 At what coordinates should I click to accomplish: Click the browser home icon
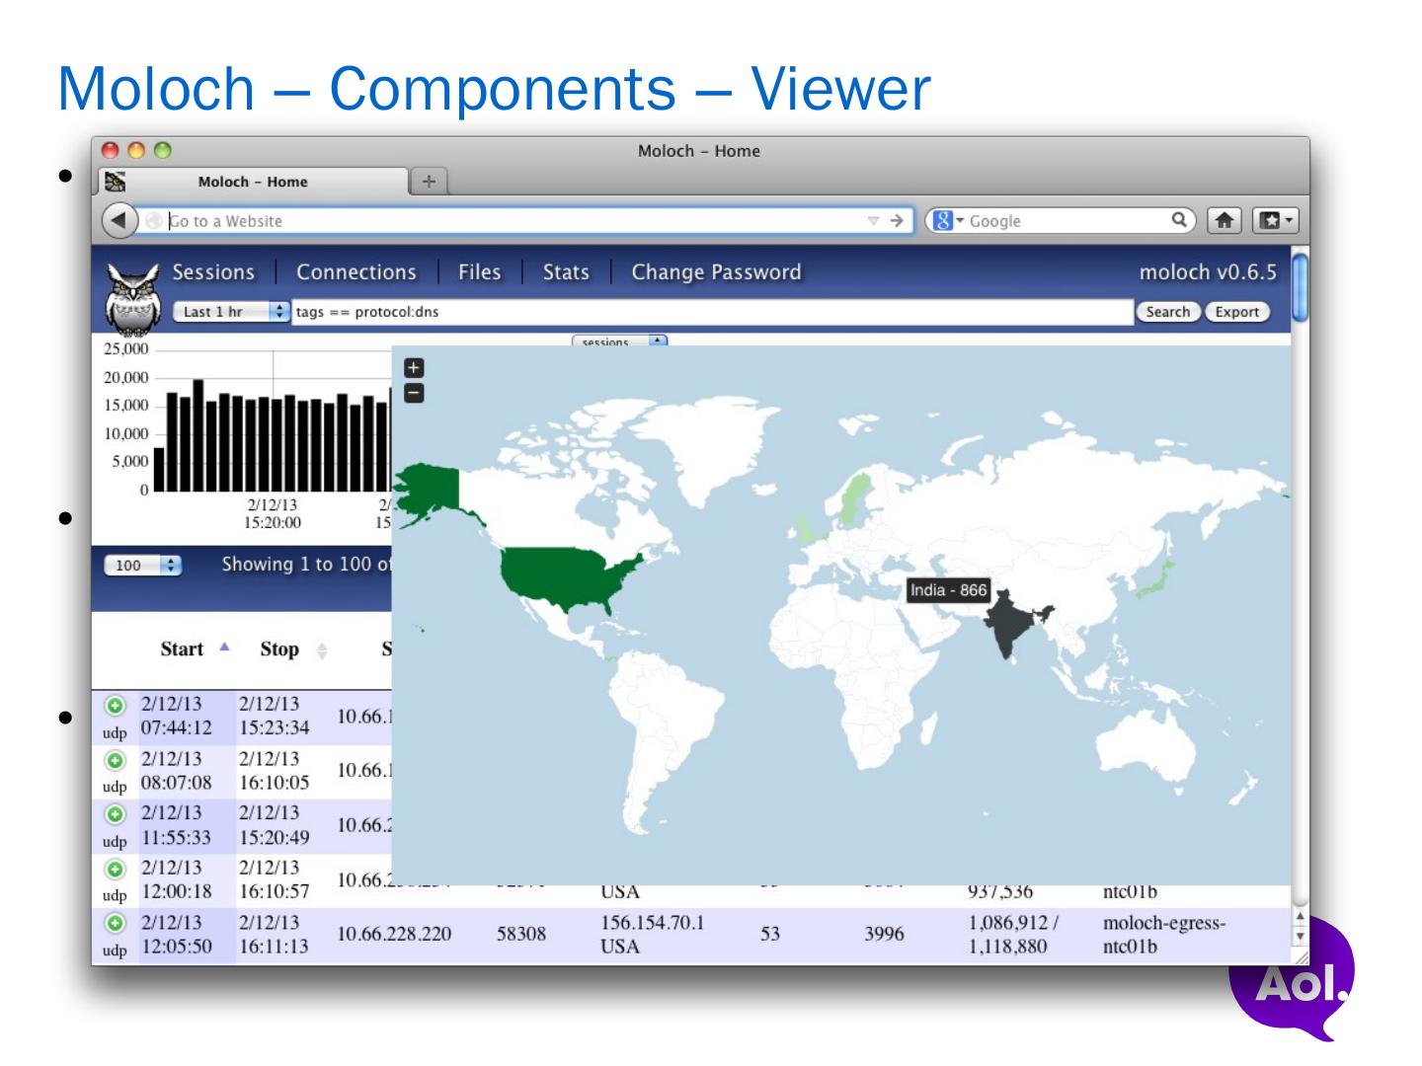point(1225,221)
